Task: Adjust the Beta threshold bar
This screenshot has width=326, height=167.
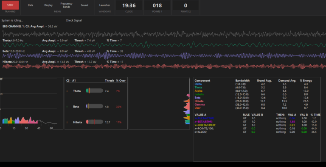Action: click(95, 106)
